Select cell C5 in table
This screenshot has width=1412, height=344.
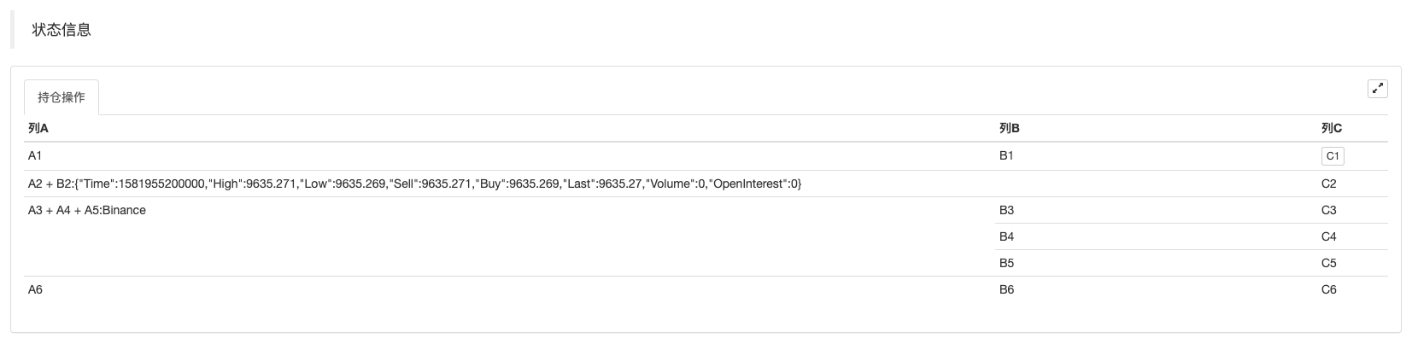coord(1328,263)
